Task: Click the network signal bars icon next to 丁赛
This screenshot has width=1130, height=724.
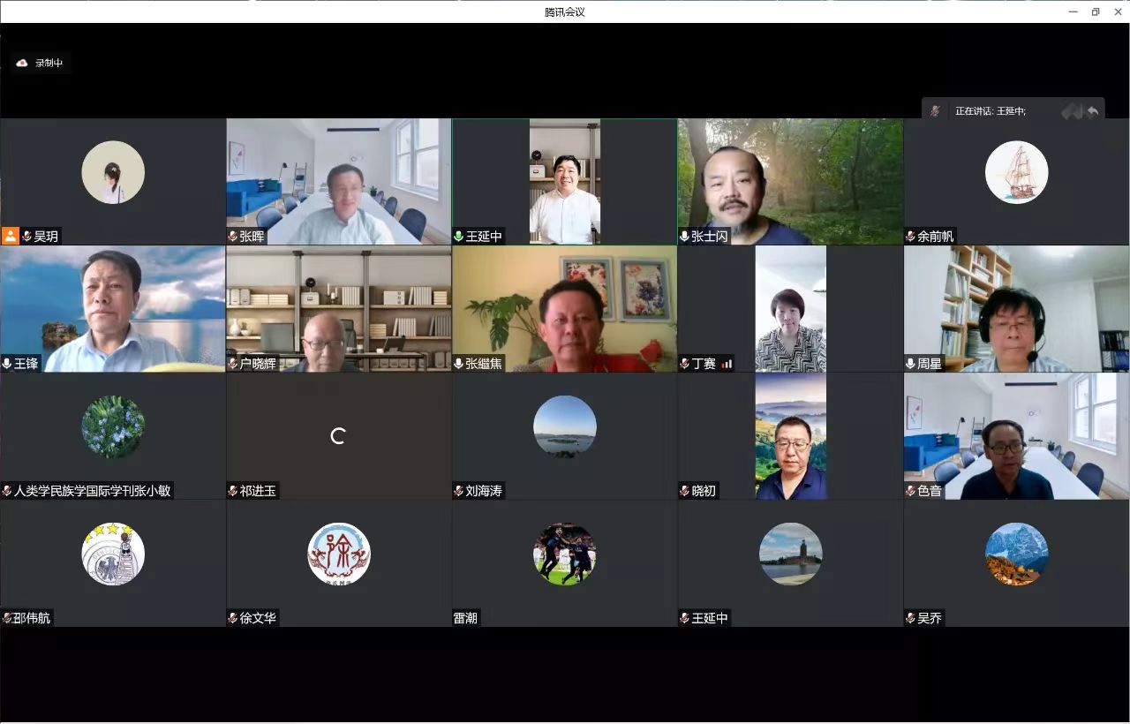Action: [727, 364]
